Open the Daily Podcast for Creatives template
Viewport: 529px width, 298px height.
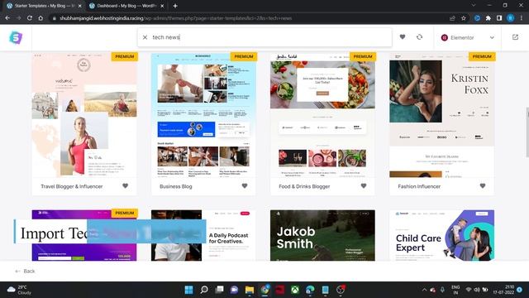pos(203,235)
